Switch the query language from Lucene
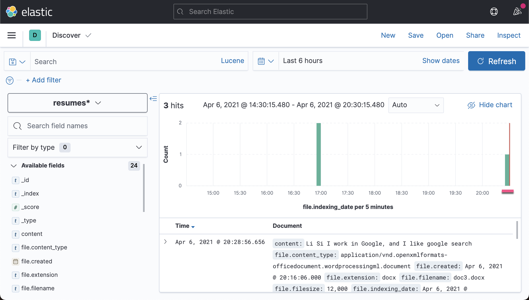Viewport: 529px width, 300px height. (232, 61)
